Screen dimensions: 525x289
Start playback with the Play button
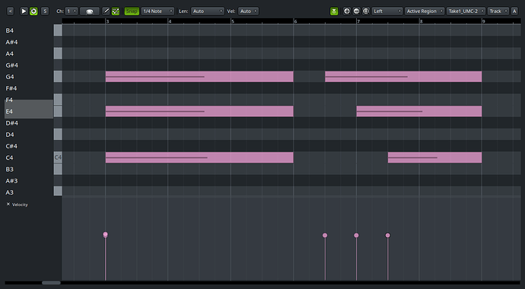(x=24, y=11)
